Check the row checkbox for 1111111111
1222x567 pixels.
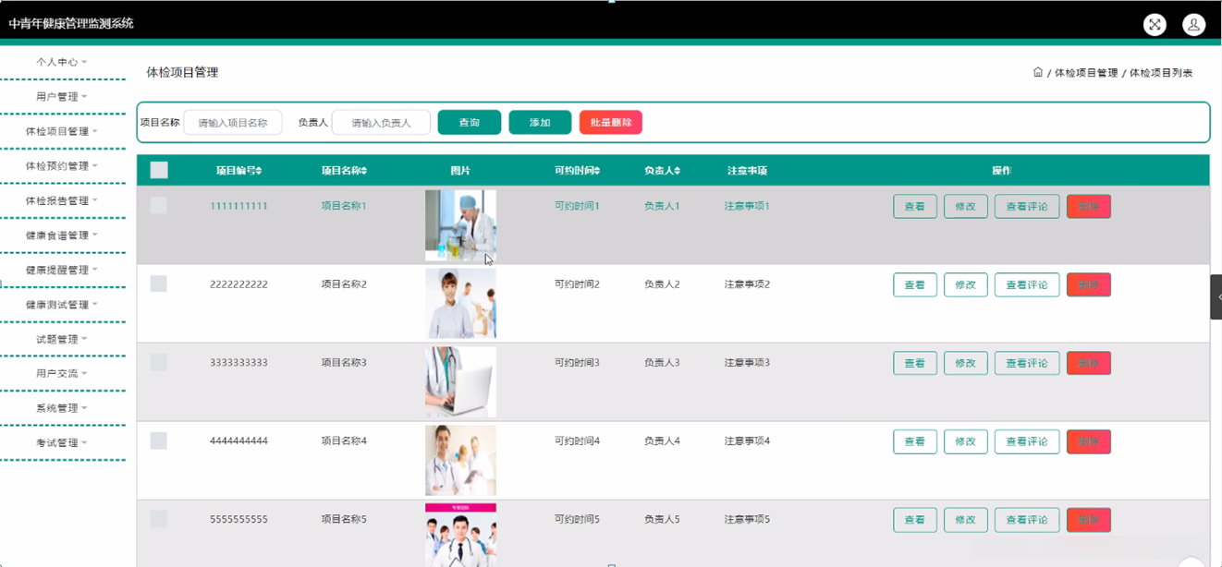159,205
